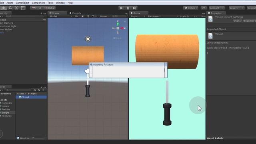Image resolution: width=256 pixels, height=144 pixels.
Task: Toggle the Project panel lock icon
Action: tap(41, 87)
